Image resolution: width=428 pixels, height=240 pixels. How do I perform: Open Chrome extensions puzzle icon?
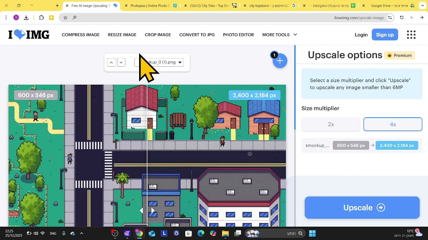point(41,18)
